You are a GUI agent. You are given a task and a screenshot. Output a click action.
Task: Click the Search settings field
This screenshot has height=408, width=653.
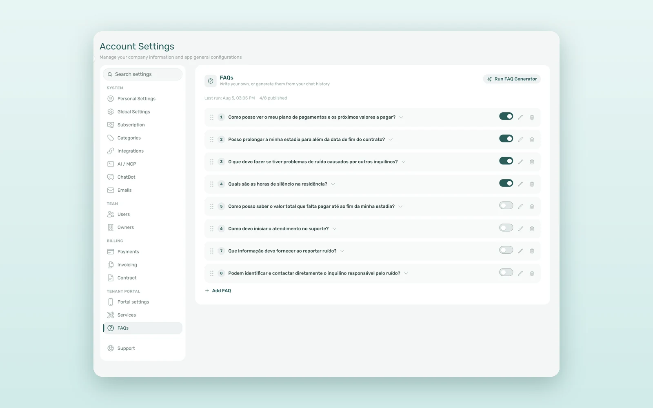click(142, 74)
